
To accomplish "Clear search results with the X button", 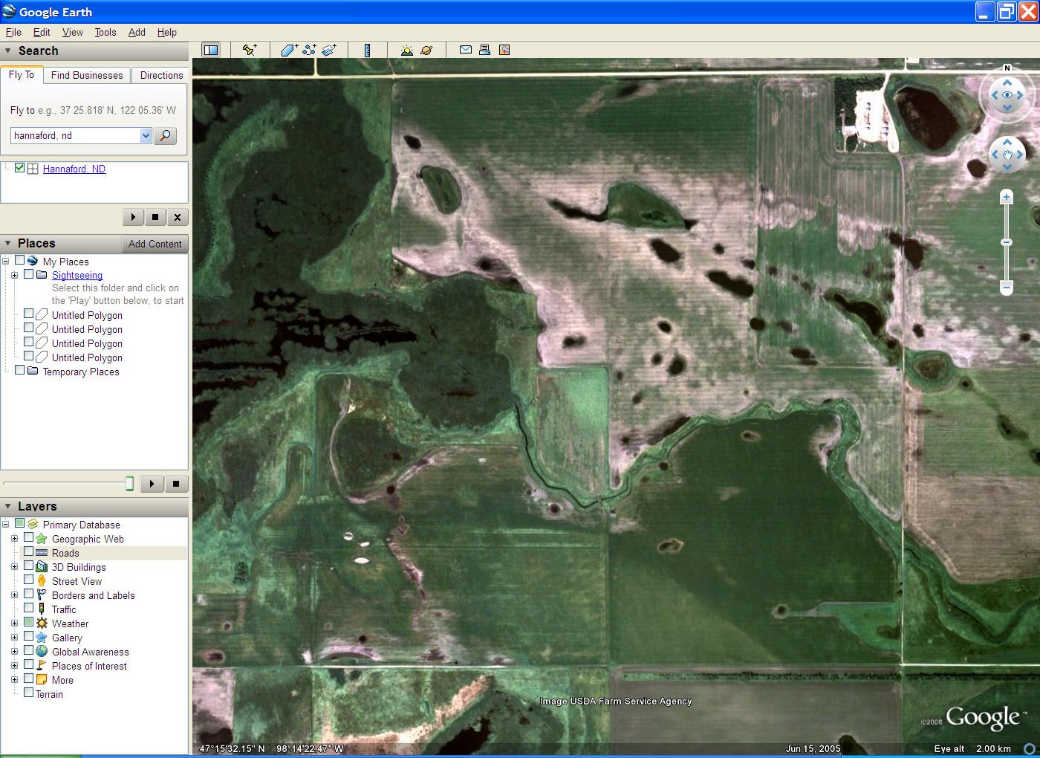I will click(x=178, y=217).
